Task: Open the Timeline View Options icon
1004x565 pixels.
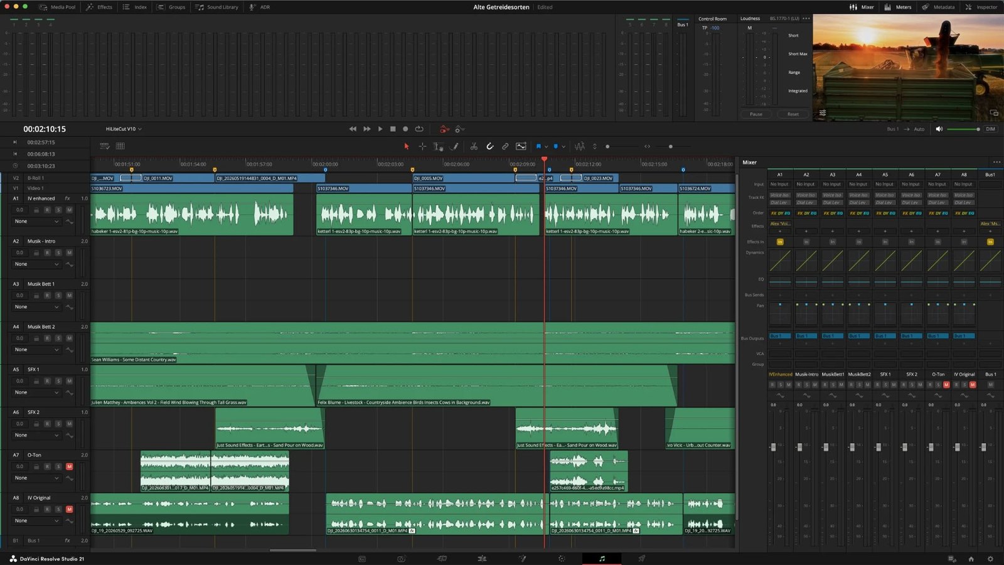Action: pos(105,146)
